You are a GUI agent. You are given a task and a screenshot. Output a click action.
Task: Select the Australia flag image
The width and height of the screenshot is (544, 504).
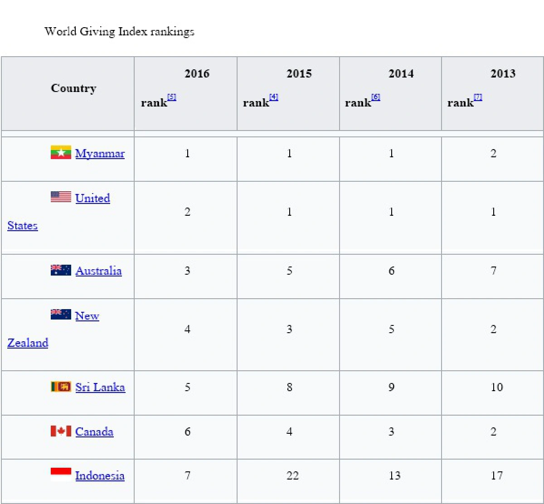(61, 270)
